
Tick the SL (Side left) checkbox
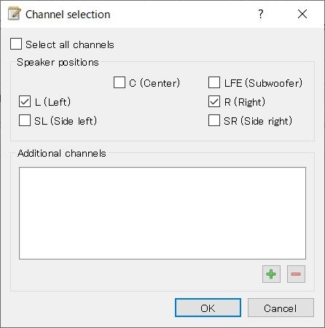[x=25, y=120]
